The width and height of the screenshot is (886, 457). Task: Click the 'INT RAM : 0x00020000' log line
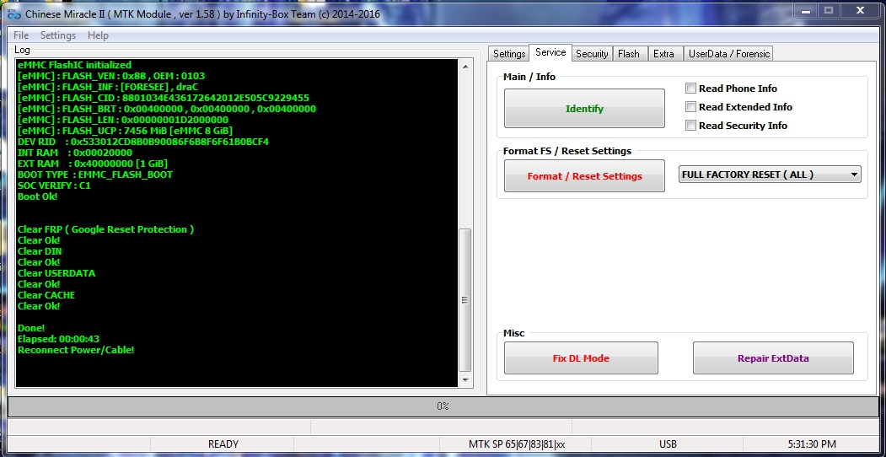coord(74,153)
